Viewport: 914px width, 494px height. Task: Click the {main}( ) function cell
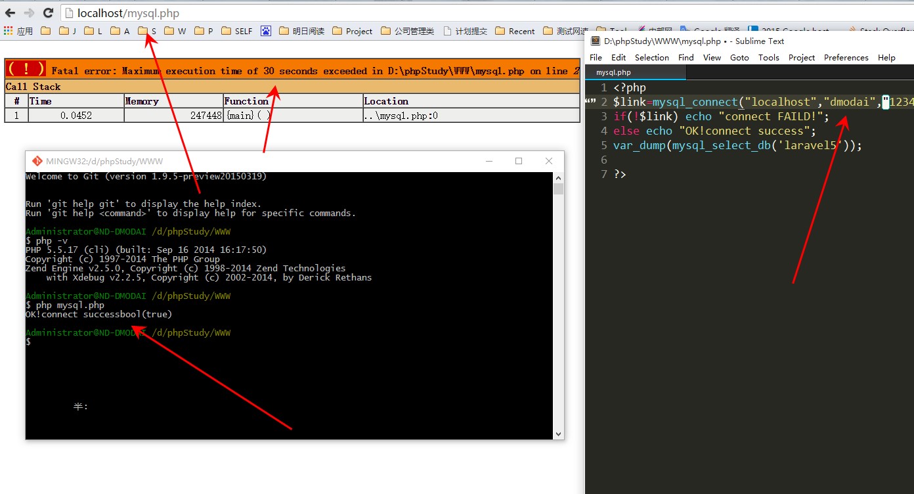point(293,116)
